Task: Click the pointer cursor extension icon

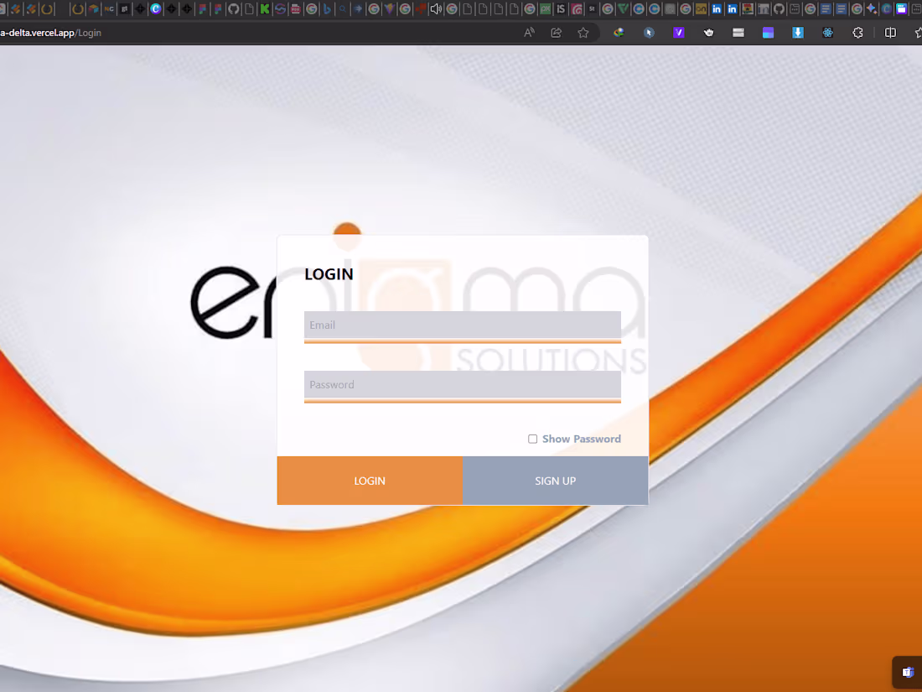Action: pos(648,32)
